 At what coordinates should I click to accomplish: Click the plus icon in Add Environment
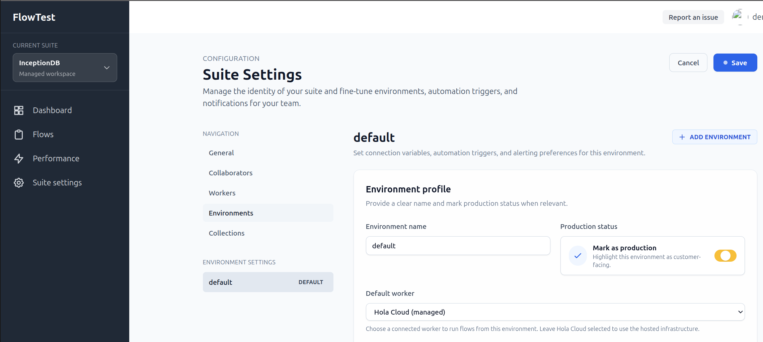[682, 137]
